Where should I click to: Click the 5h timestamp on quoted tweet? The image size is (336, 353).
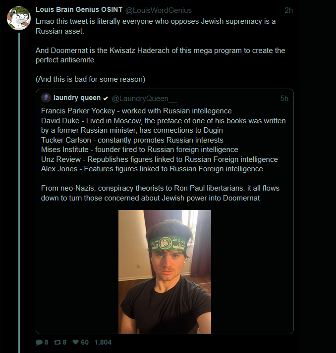tap(284, 99)
